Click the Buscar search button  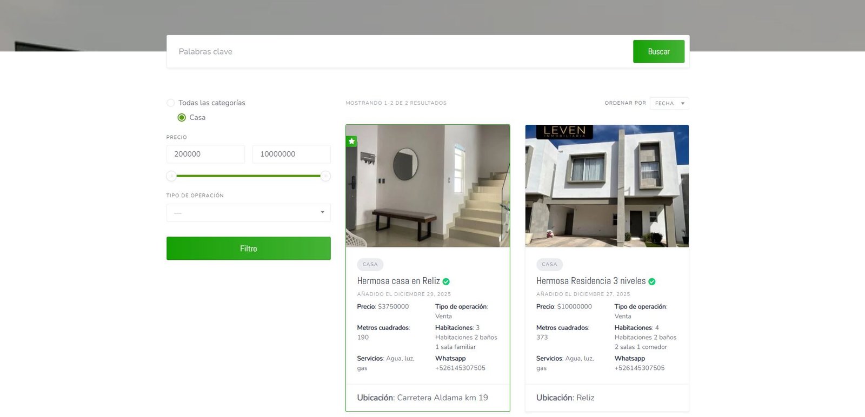(x=658, y=51)
